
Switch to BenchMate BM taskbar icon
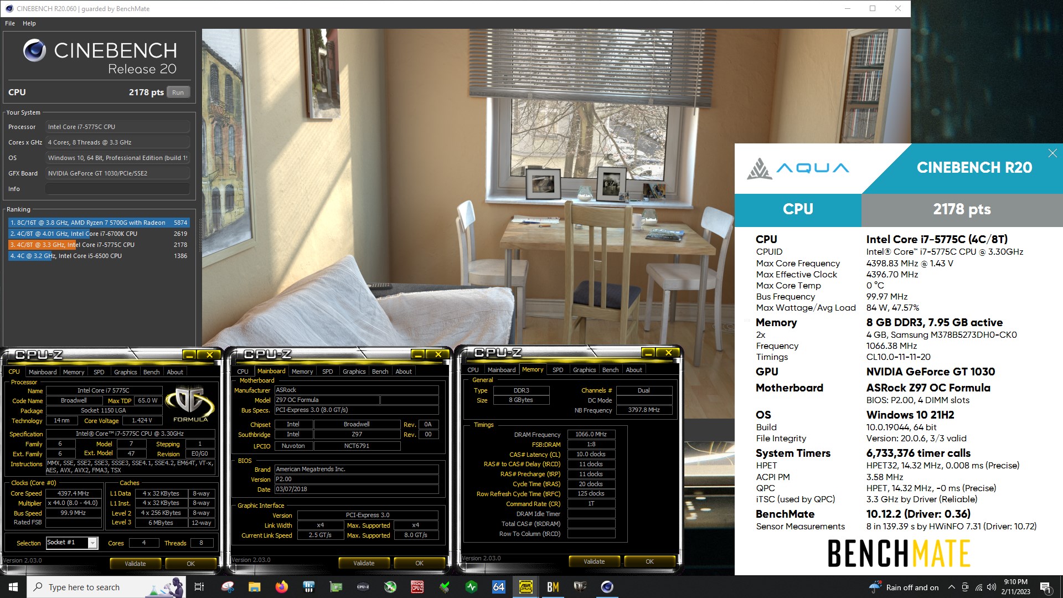pyautogui.click(x=553, y=587)
